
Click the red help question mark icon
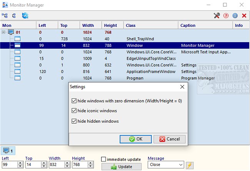(226, 16)
